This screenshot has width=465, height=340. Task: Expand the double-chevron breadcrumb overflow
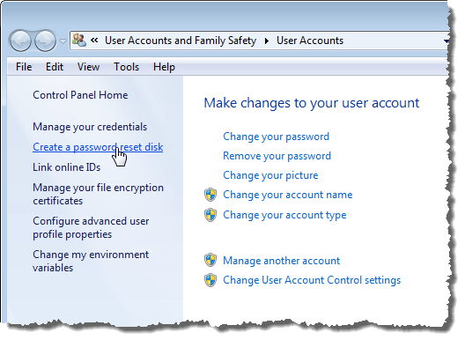tap(94, 41)
